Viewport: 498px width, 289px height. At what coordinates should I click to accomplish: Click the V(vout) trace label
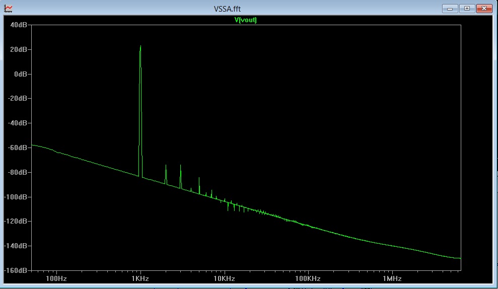(246, 20)
